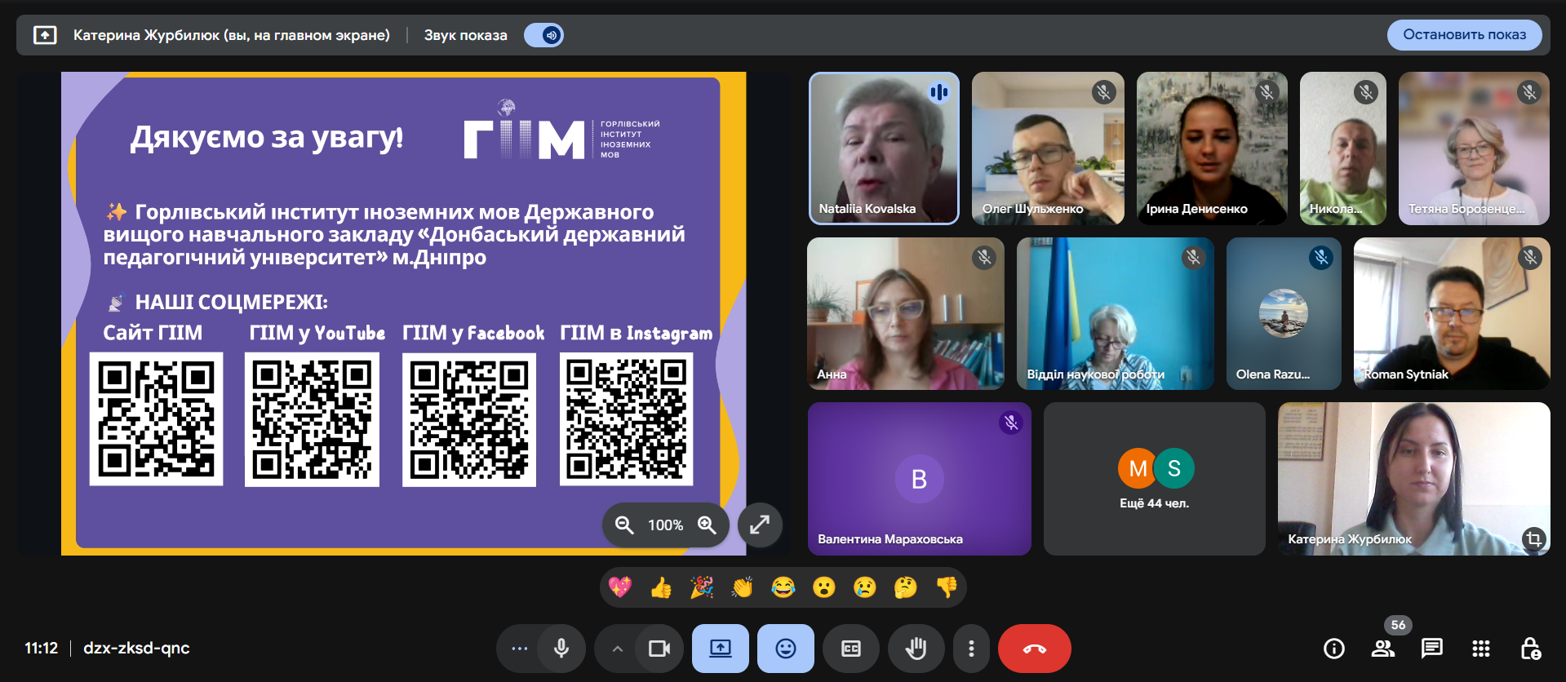Open the meeting chat panel
This screenshot has height=682, width=1566.
1431,649
